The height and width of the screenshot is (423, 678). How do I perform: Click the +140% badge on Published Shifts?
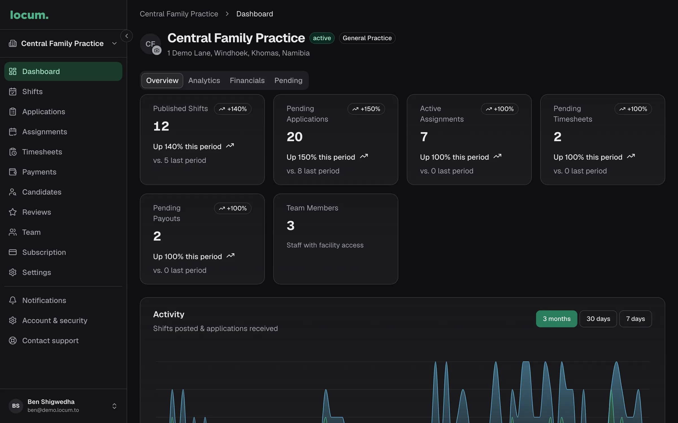tap(233, 109)
